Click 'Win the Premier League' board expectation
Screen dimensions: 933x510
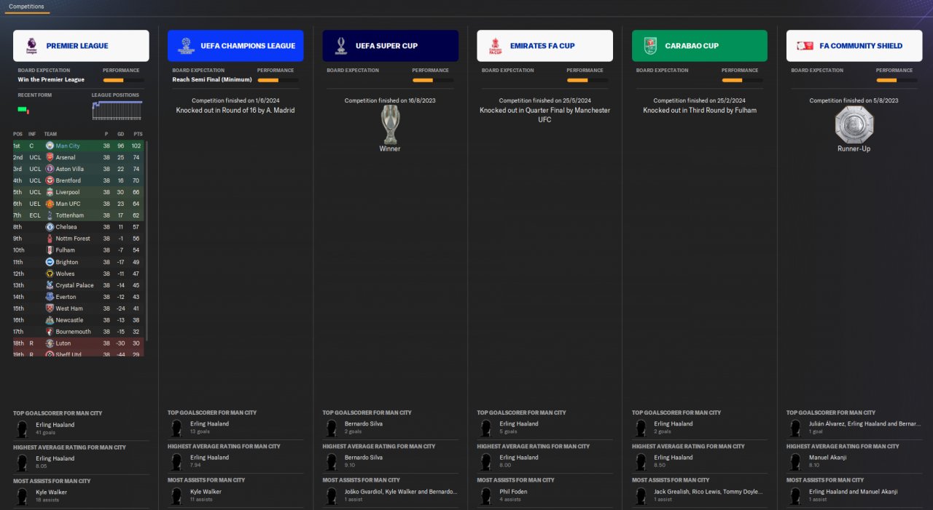click(51, 80)
